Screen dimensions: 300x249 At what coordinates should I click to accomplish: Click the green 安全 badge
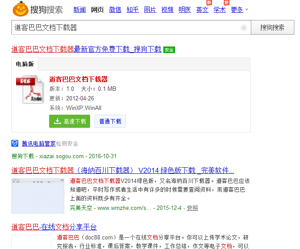[169, 50]
